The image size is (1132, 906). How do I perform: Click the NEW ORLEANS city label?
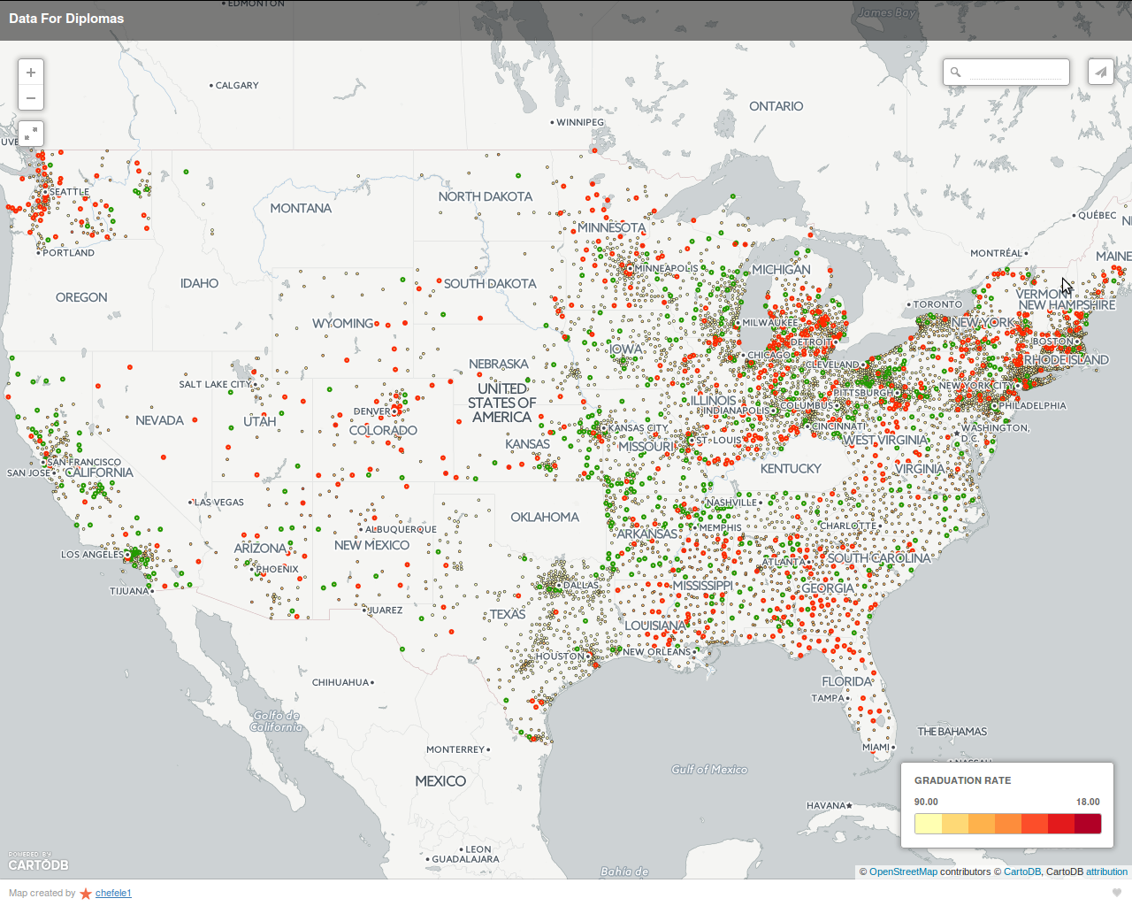[657, 652]
